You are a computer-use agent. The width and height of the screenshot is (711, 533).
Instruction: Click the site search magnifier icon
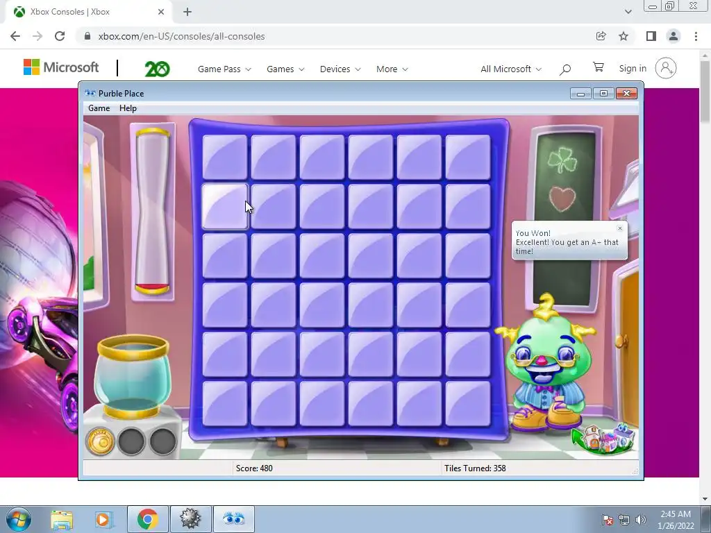tap(565, 69)
